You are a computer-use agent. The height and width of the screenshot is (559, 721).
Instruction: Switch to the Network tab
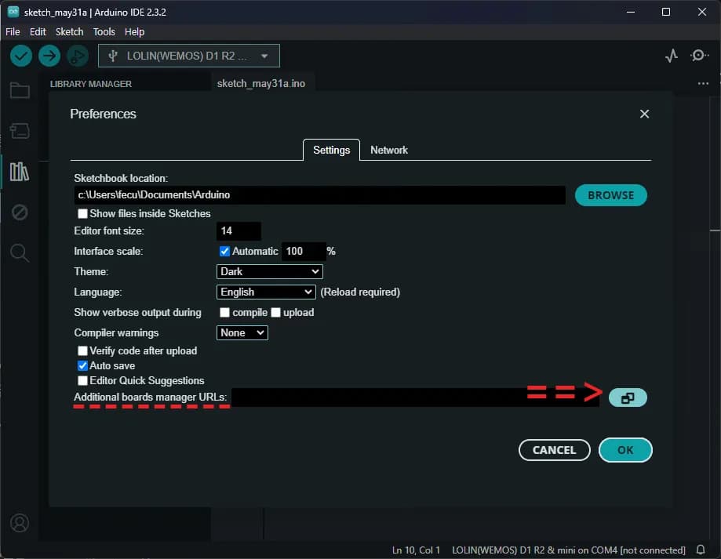[x=388, y=150]
